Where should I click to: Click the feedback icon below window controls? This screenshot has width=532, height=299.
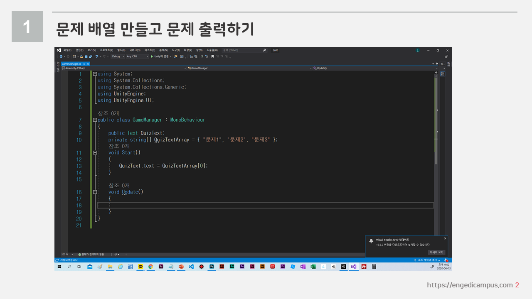446,56
